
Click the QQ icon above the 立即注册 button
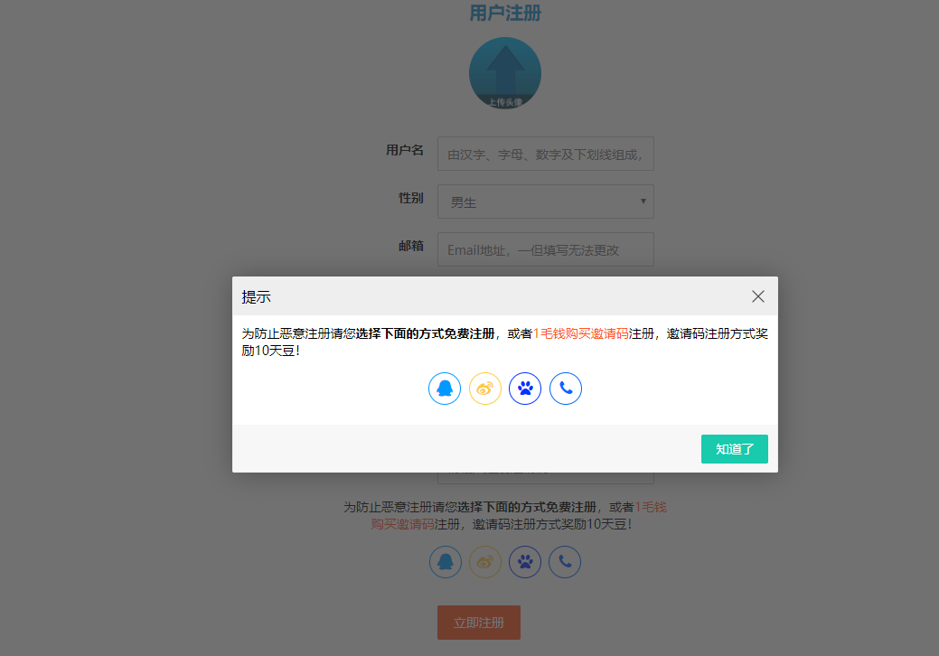(445, 561)
